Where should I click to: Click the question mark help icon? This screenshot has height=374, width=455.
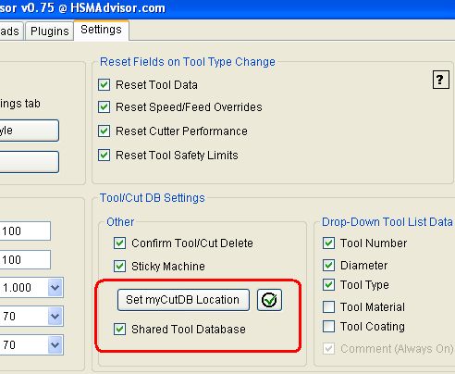440,80
